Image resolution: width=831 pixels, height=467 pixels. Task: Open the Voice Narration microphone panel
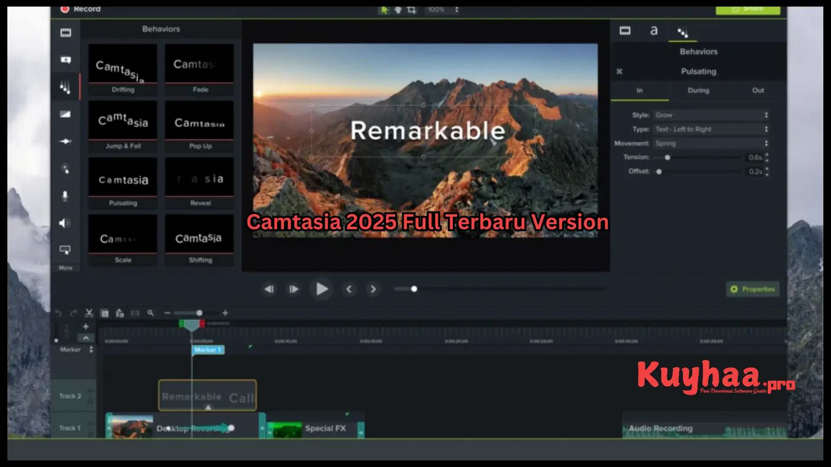coord(65,195)
